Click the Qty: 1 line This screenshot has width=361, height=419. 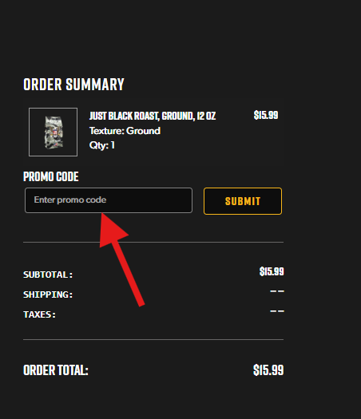tap(102, 145)
